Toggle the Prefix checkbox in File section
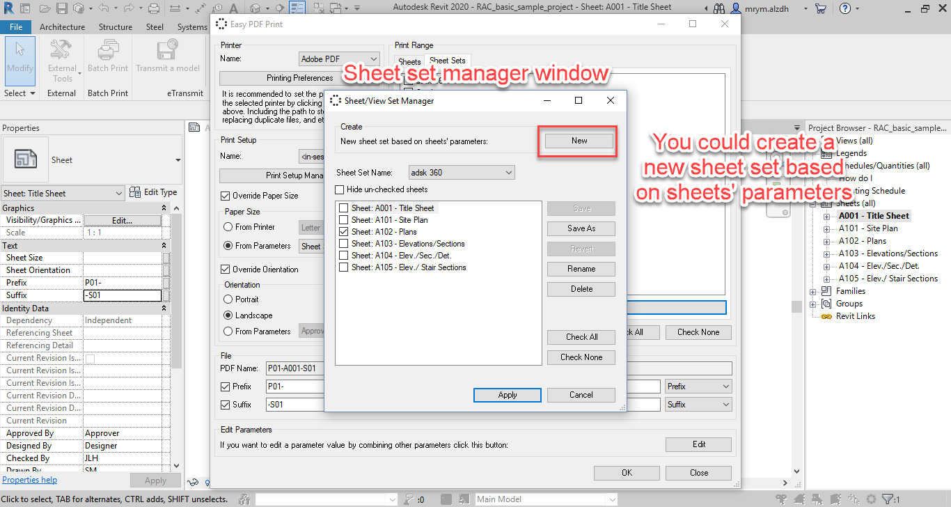Viewport: 951px width, 507px height. [x=225, y=387]
